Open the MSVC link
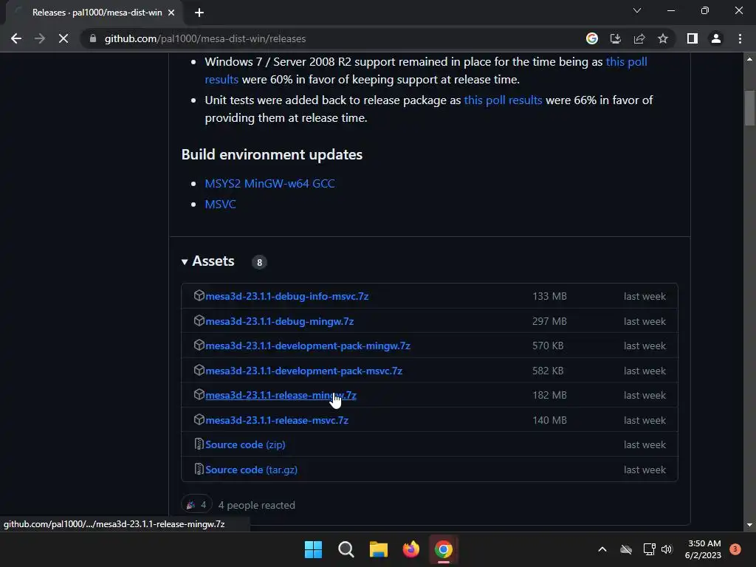Image resolution: width=756 pixels, height=567 pixels. (x=220, y=204)
